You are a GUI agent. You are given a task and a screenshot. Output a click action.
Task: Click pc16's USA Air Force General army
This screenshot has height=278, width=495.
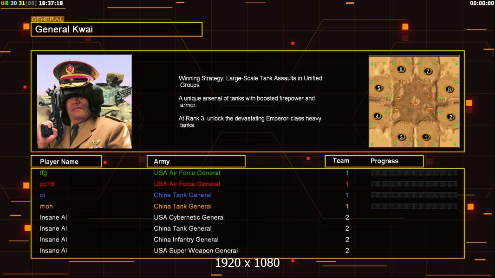[x=187, y=184]
